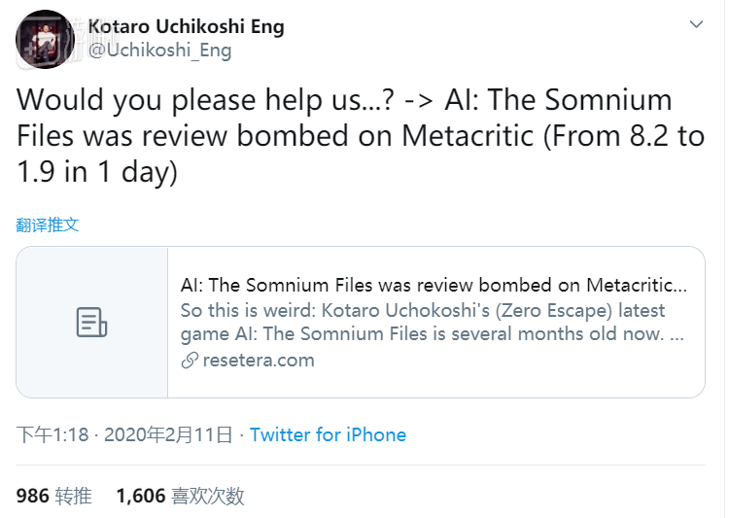
Task: Click Kotaro Uchikoshi's profile avatar
Action: point(46,39)
